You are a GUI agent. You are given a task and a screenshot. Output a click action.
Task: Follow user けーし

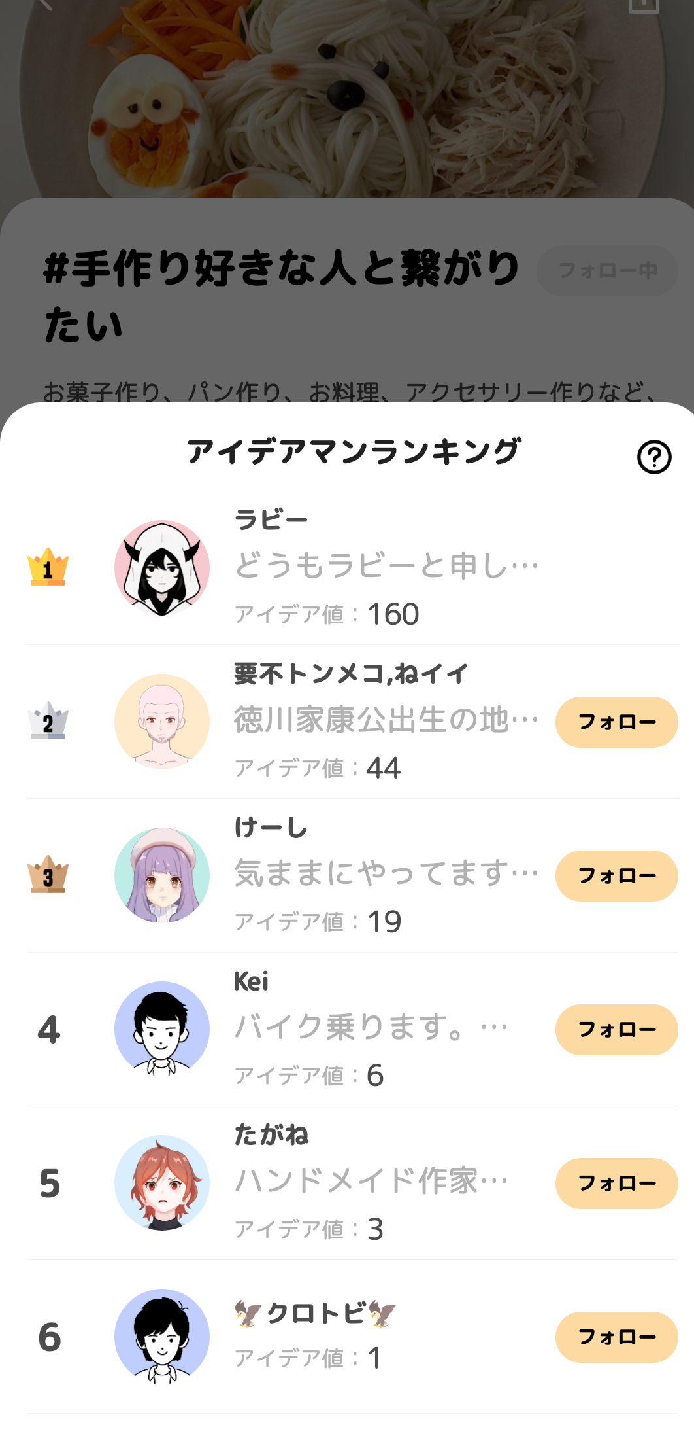point(616,876)
